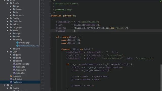The width and height of the screenshot is (162, 91).
Task: Click the User folder icon
Action: coord(14,49)
